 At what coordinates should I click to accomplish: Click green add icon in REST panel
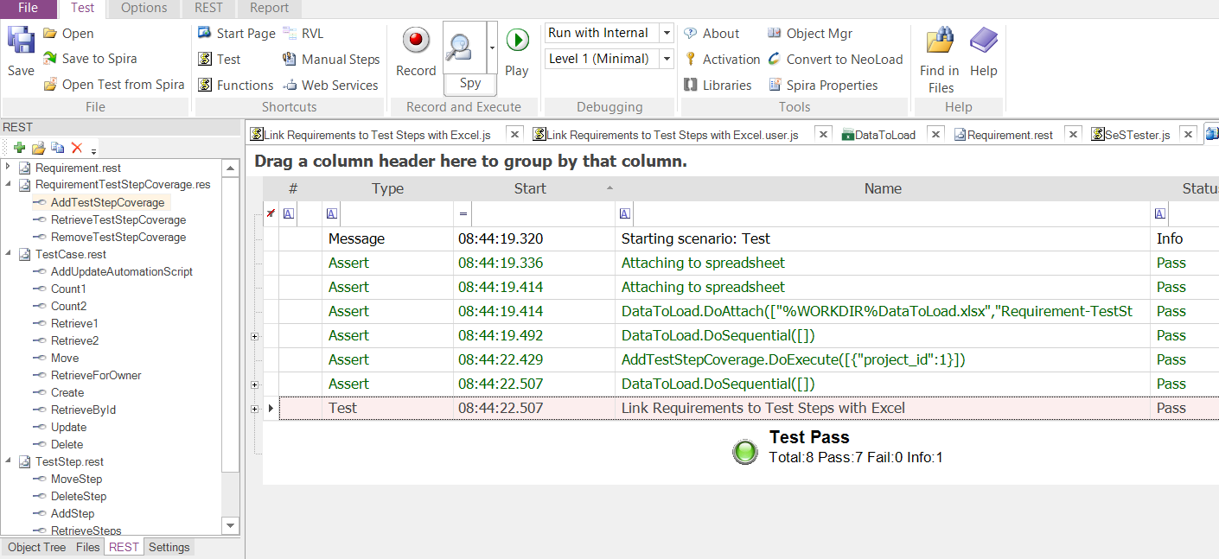point(19,149)
